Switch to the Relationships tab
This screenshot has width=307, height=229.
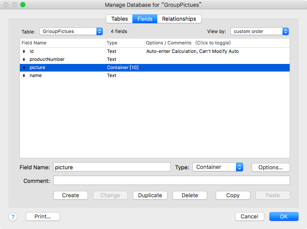(x=179, y=19)
